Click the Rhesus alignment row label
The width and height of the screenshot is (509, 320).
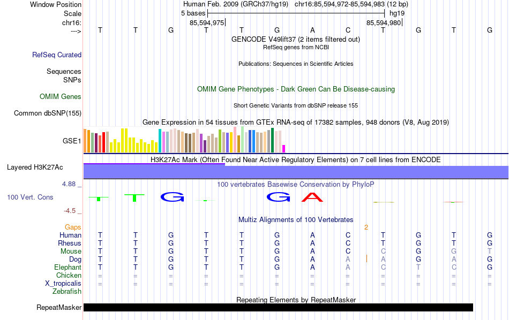70,243
